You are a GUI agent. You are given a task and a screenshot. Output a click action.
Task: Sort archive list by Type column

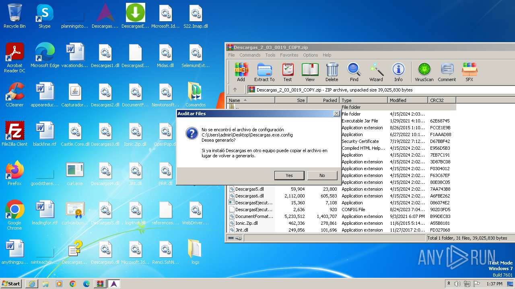coord(364,100)
